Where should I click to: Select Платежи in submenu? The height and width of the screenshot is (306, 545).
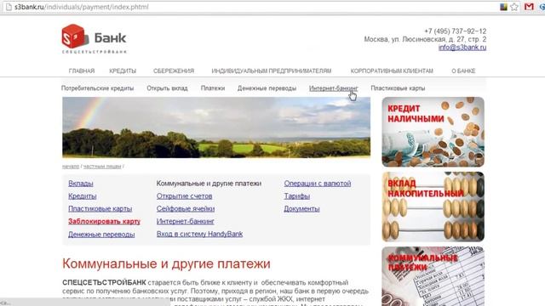click(x=213, y=88)
